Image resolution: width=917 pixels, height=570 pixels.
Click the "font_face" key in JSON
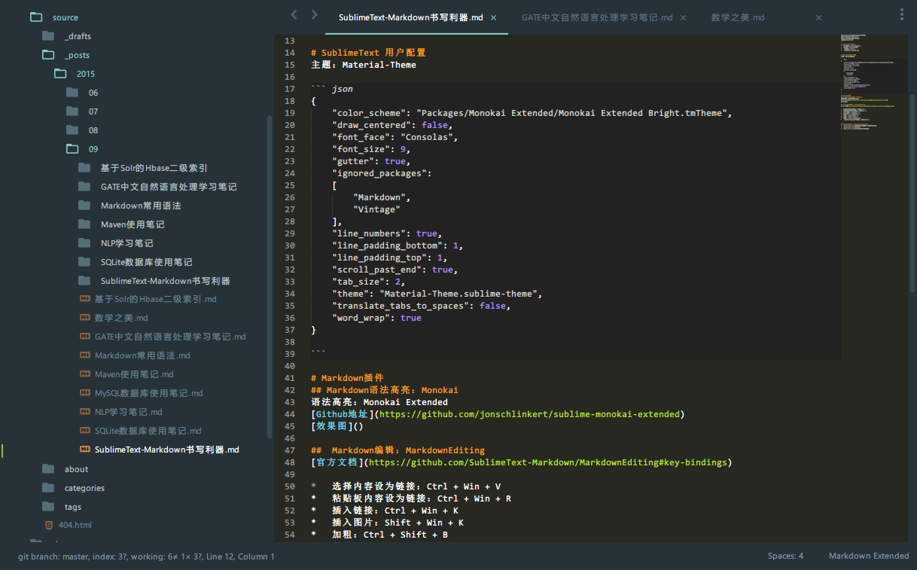(361, 137)
